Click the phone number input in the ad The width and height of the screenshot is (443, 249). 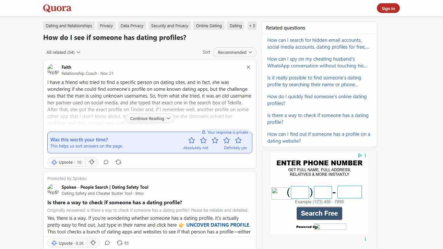coord(300,192)
